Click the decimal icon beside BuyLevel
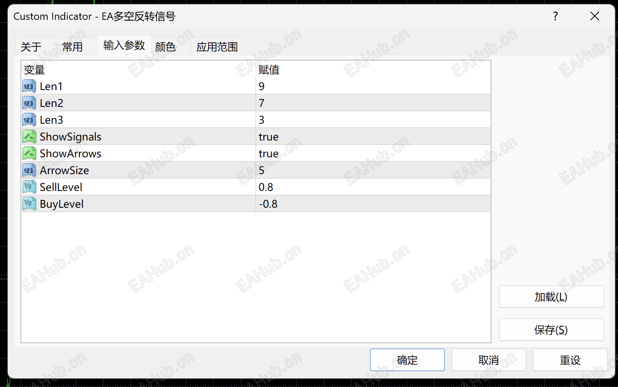Screen dimensions: 618x387 [28, 203]
